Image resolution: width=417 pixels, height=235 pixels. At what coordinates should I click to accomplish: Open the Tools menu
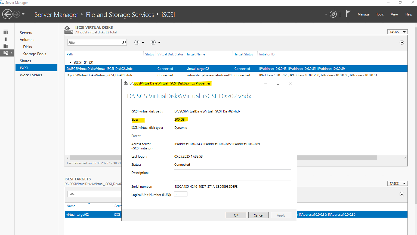[380, 14]
